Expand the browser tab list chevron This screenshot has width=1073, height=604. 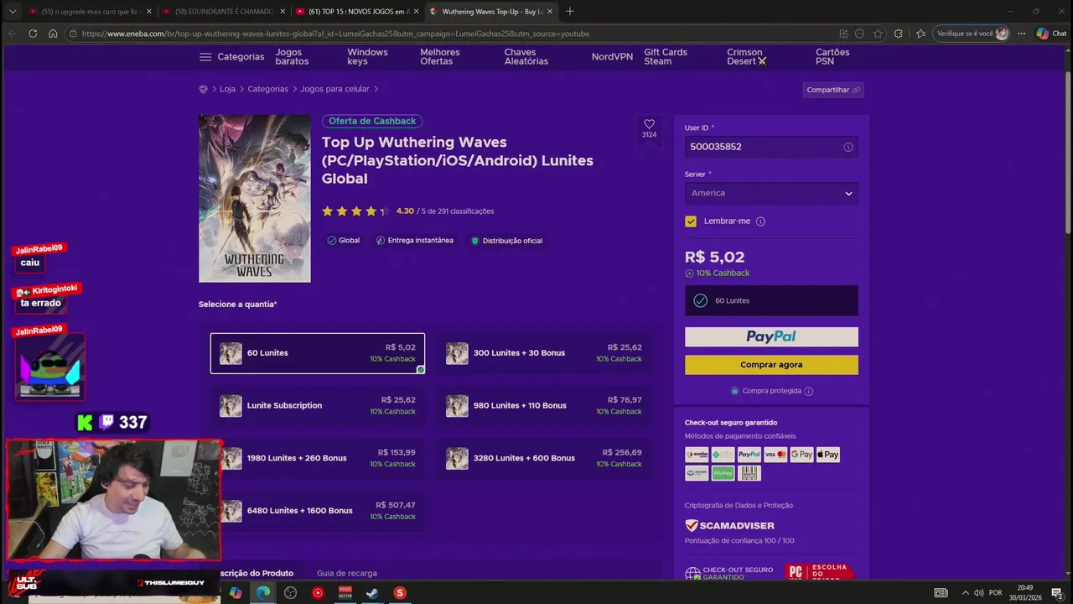coord(12,11)
